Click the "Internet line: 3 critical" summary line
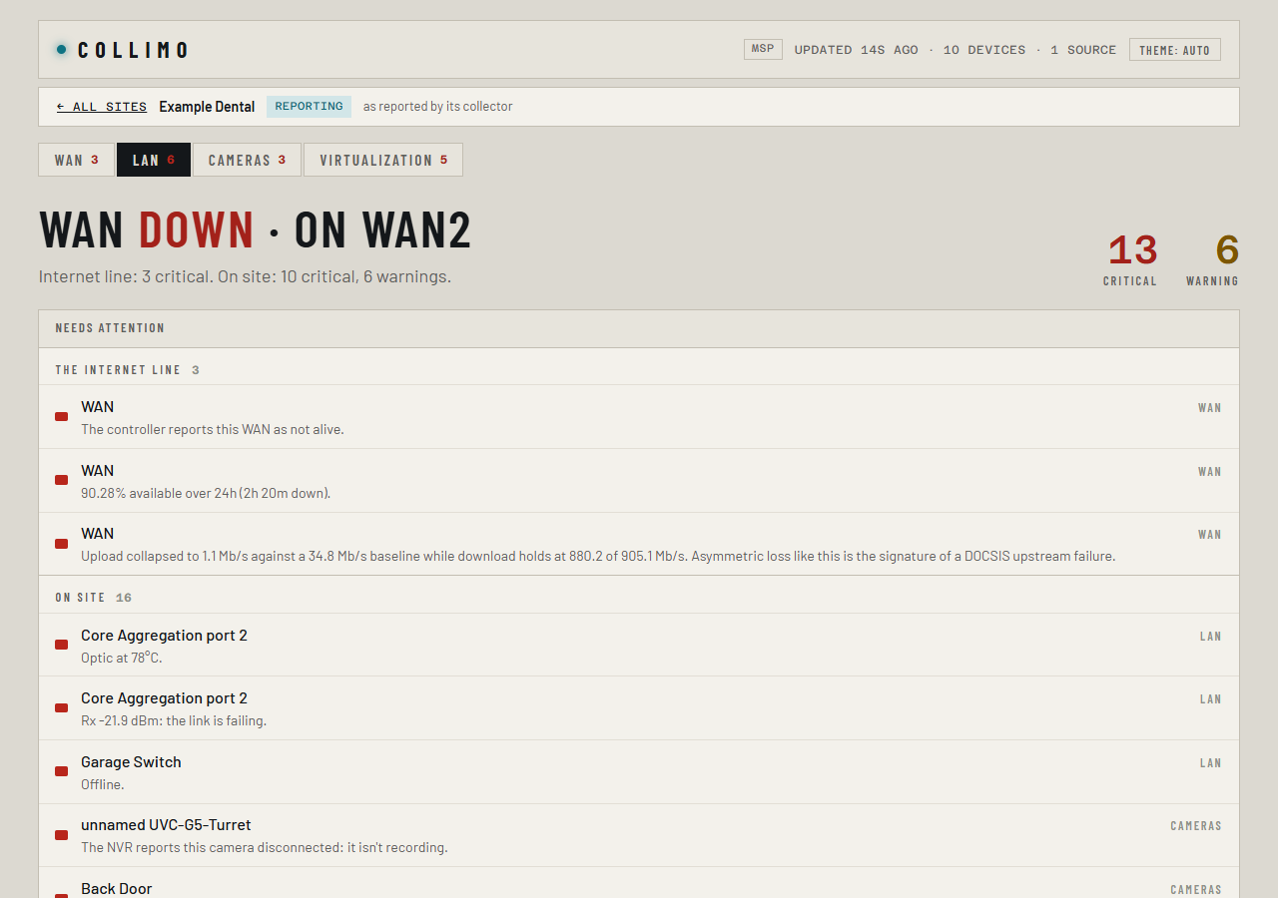The image size is (1278, 898). coord(245,276)
